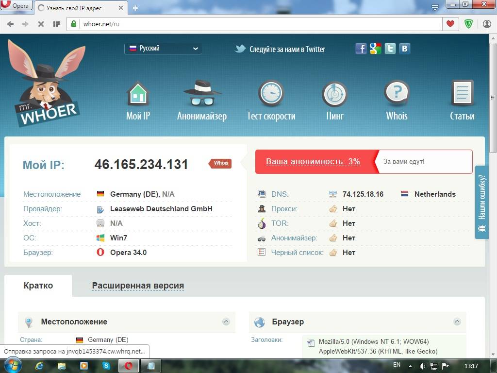The image size is (497, 373).
Task: Add page to bookmarks with heart icon
Action: [450, 24]
